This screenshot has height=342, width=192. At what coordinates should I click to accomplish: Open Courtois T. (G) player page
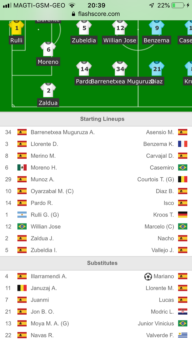156,179
